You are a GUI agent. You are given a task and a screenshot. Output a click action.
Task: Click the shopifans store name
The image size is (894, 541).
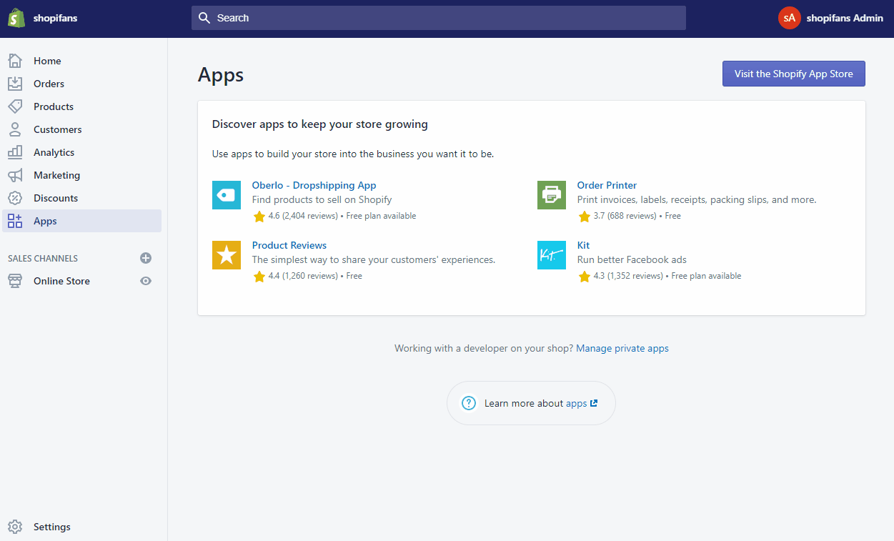point(55,18)
